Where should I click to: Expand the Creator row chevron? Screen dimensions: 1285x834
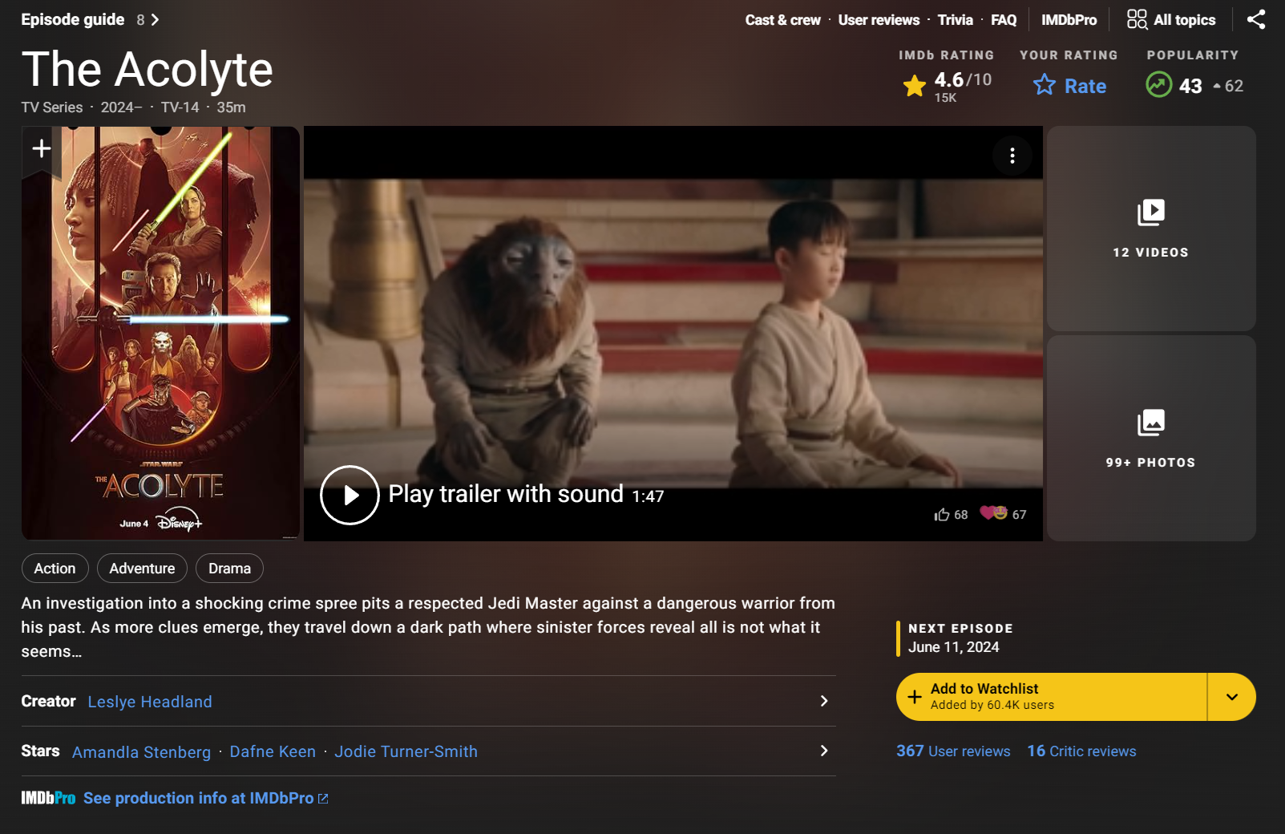click(x=824, y=701)
